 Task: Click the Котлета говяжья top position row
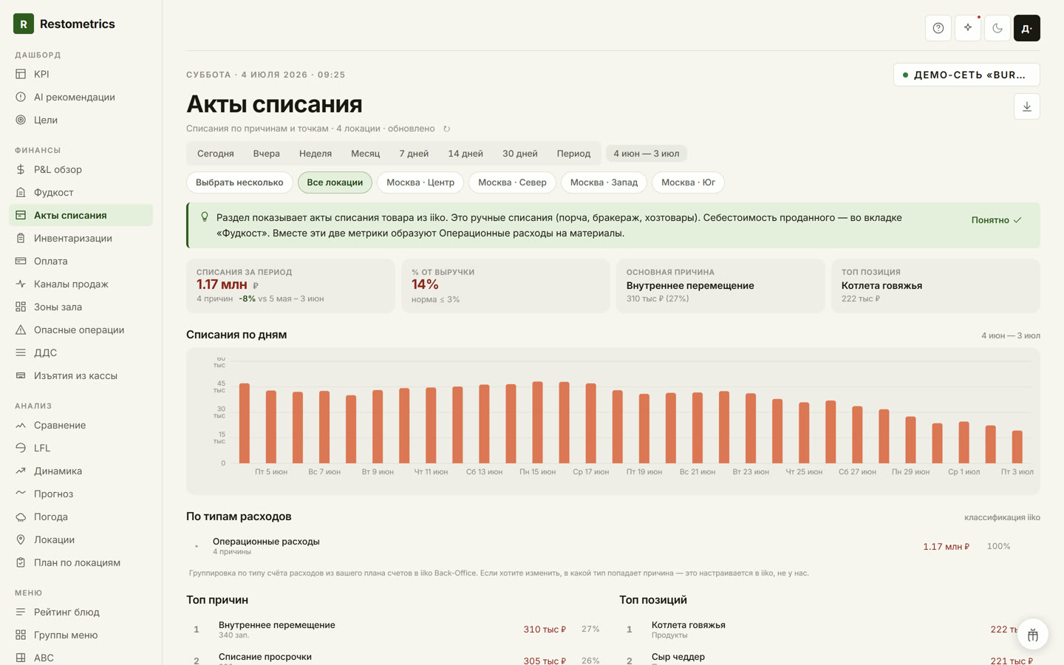pos(830,630)
